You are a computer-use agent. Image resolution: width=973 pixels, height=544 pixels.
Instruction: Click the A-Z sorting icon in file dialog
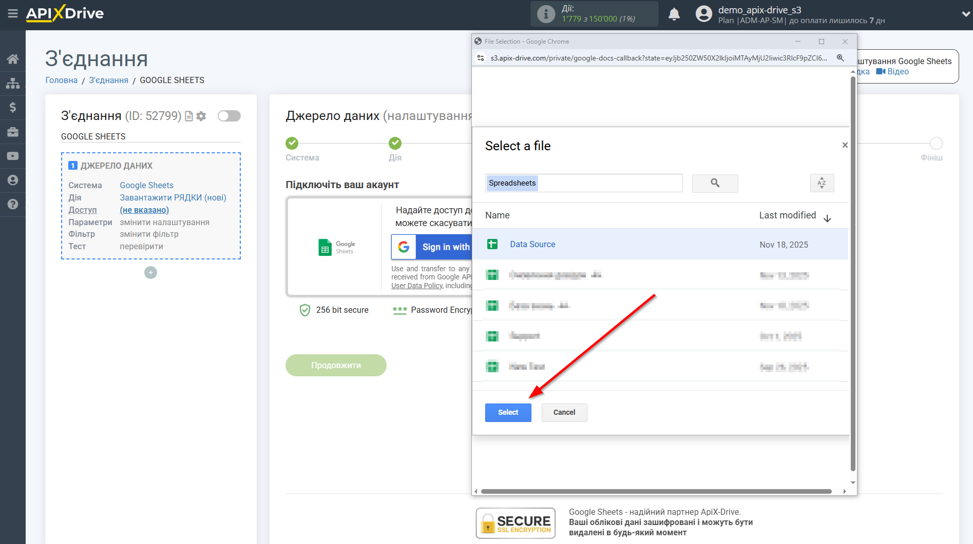(x=822, y=183)
